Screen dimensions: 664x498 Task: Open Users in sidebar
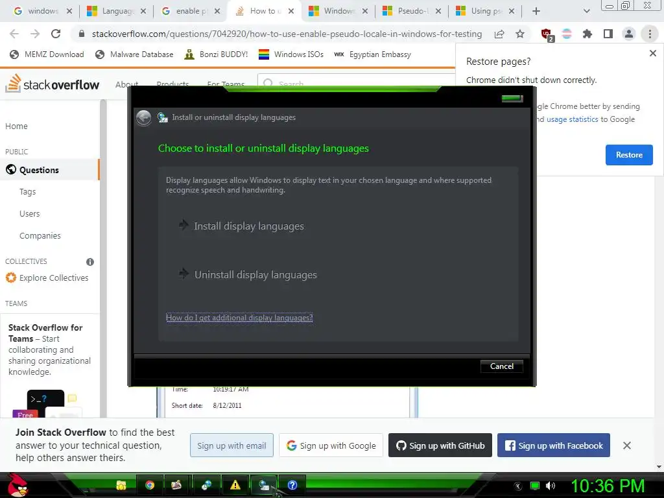point(30,214)
